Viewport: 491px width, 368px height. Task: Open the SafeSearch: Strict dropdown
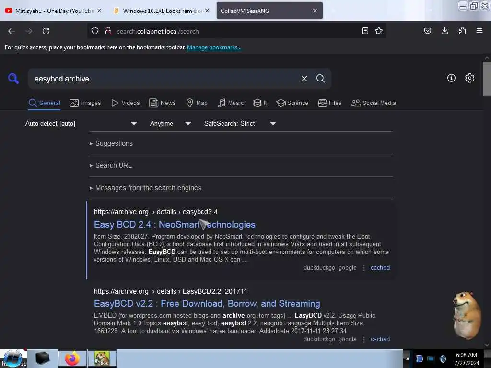(240, 123)
